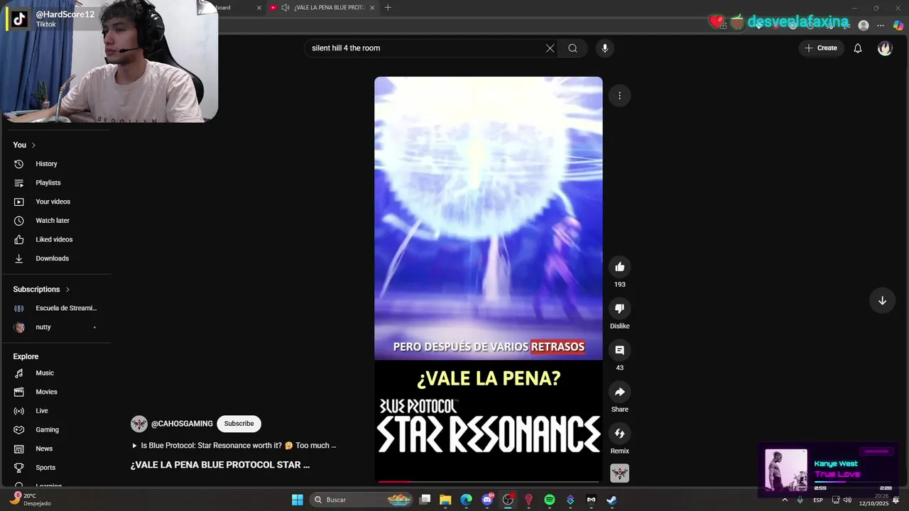Clear the search box with the X
The height and width of the screenshot is (511, 909).
click(550, 48)
